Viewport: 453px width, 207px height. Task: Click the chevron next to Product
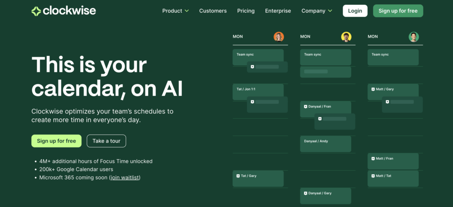(x=187, y=11)
